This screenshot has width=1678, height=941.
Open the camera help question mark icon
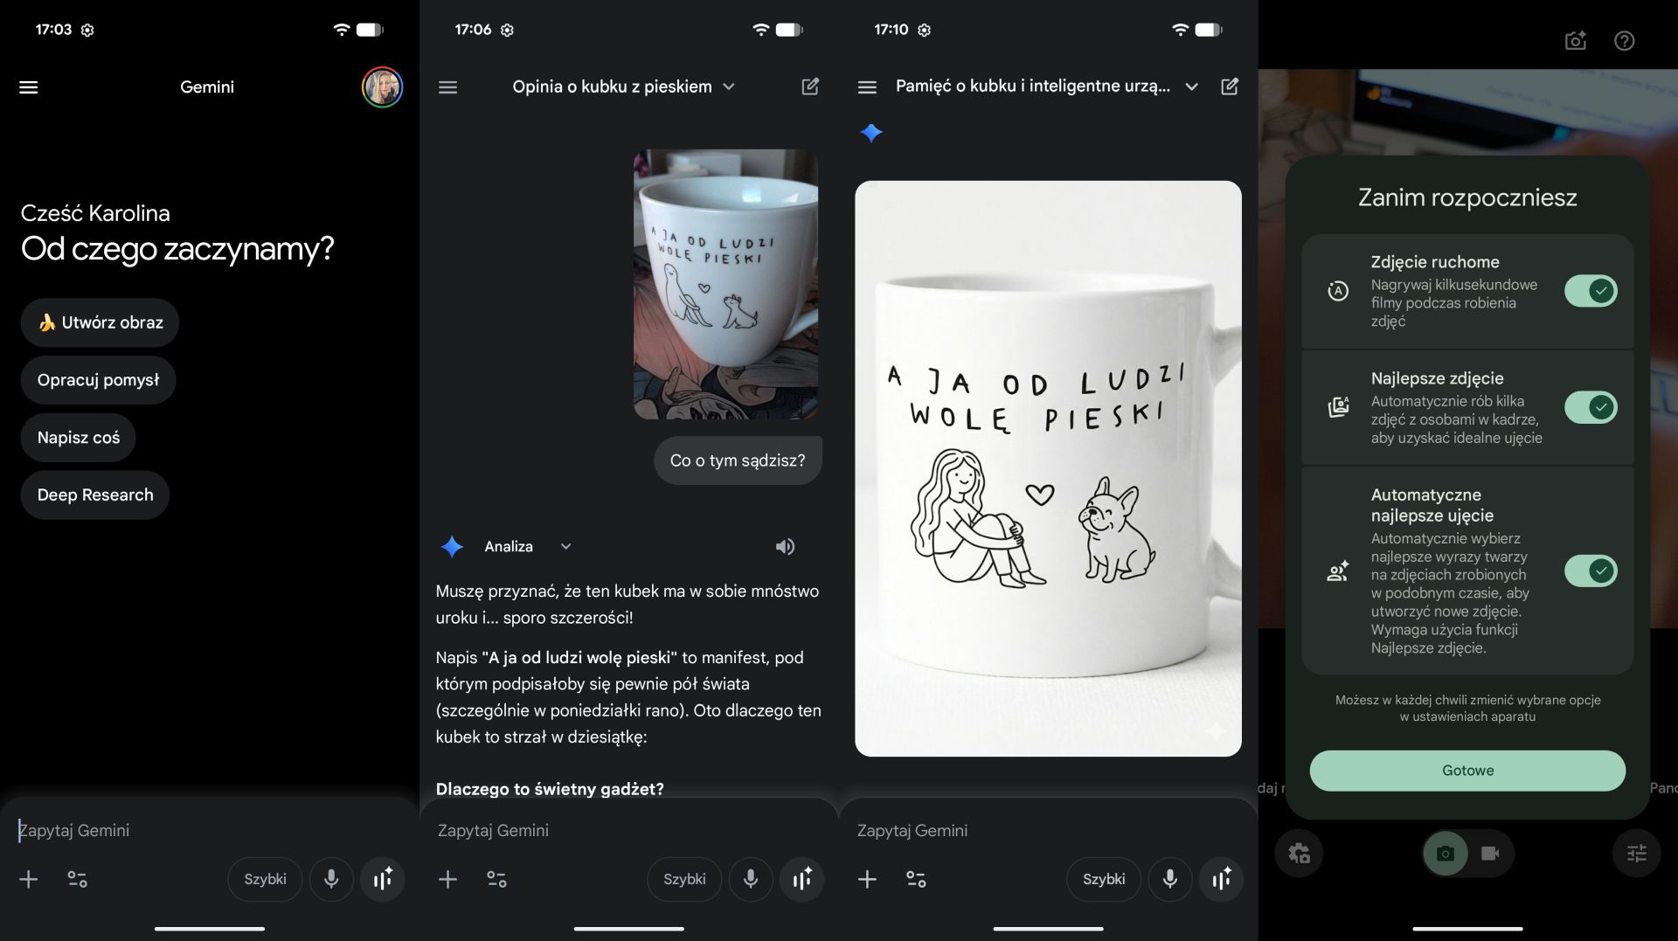1624,41
